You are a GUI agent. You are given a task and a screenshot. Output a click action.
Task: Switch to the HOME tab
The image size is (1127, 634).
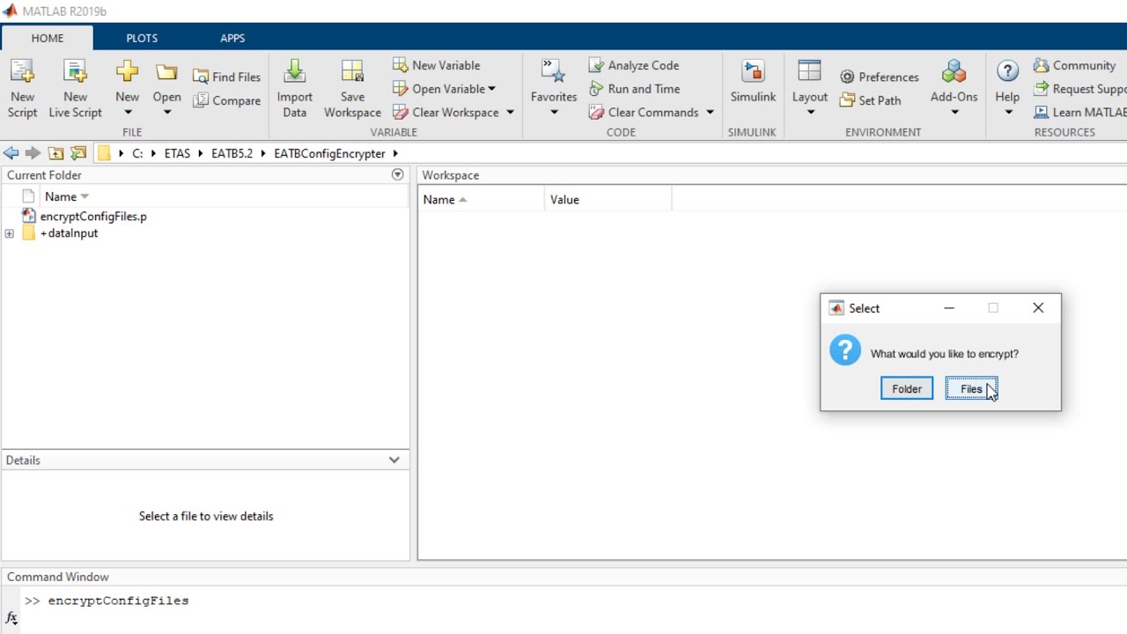[x=48, y=38]
